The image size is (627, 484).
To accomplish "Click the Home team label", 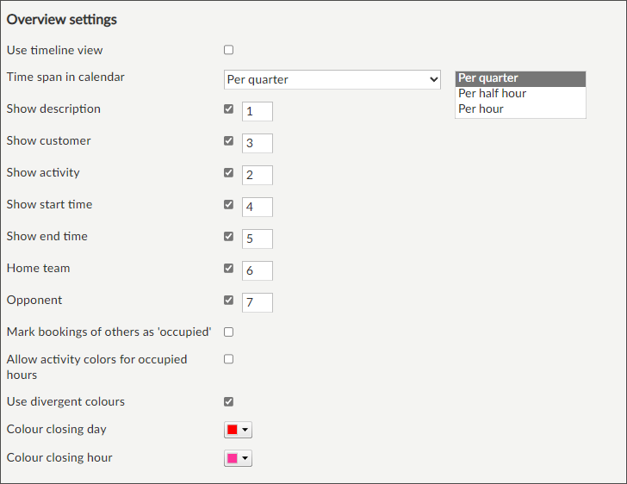I will tap(39, 268).
